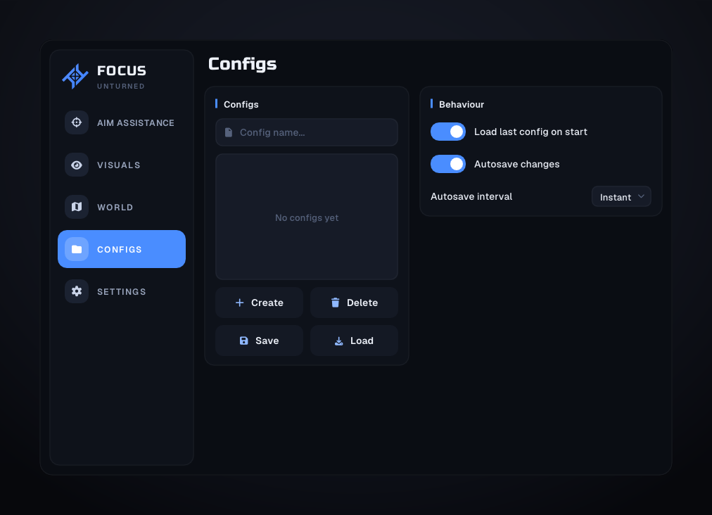Expand the Autosave interval Instant dropdown
The height and width of the screenshot is (515, 712).
(x=621, y=197)
